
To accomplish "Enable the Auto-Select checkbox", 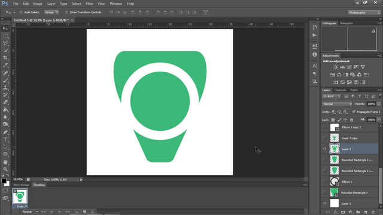I will tap(21, 12).
